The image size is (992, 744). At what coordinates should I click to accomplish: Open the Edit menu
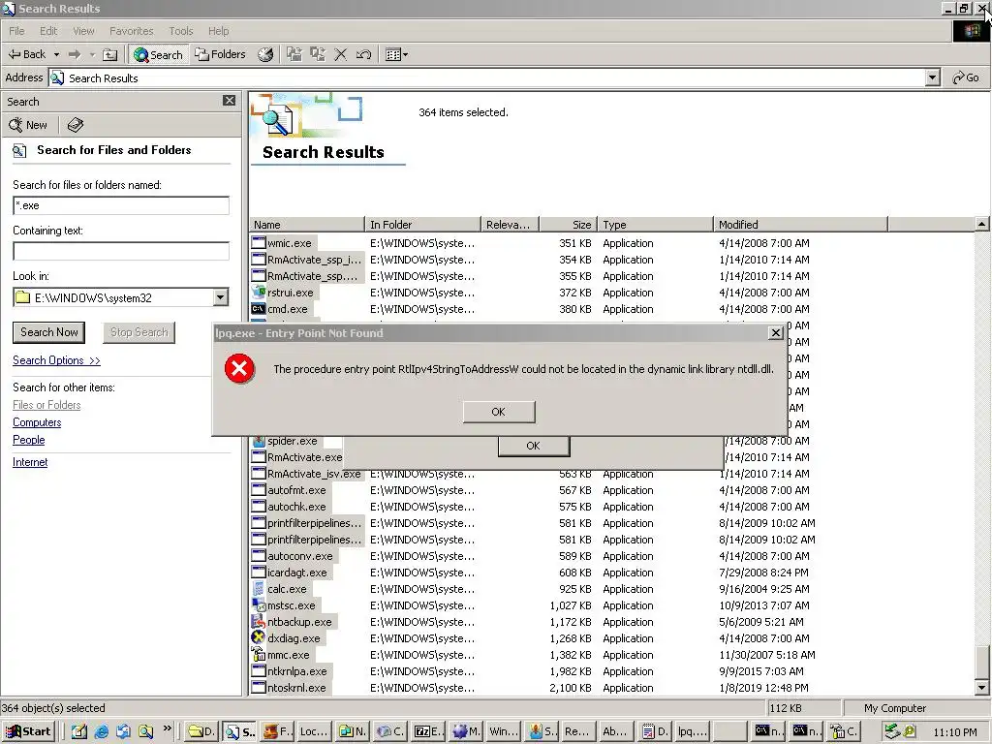tap(48, 31)
